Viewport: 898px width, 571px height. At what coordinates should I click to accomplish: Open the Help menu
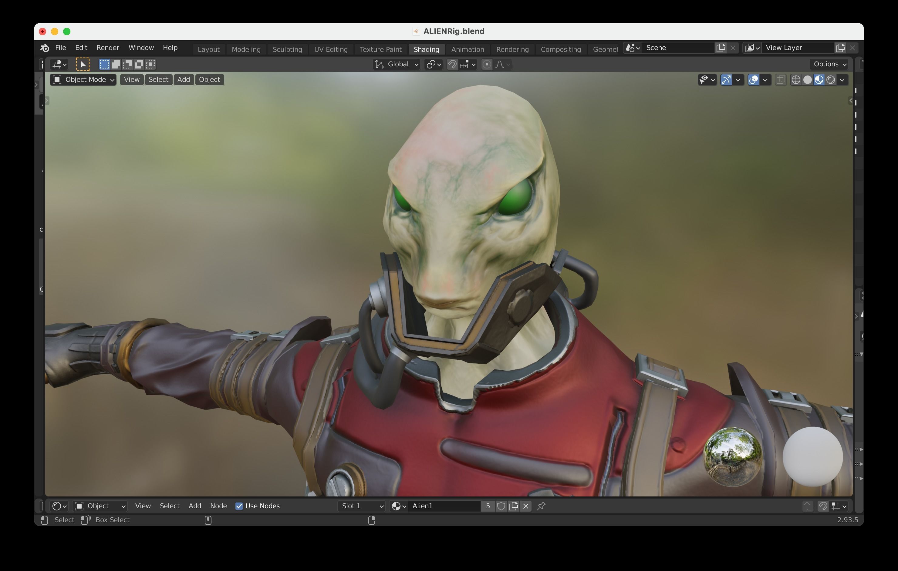170,48
